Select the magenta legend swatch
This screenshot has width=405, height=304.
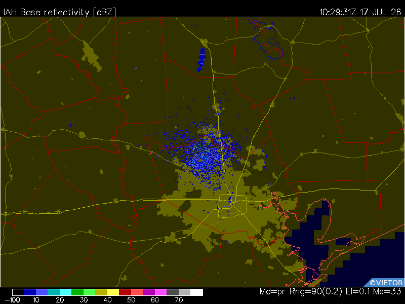(160, 292)
